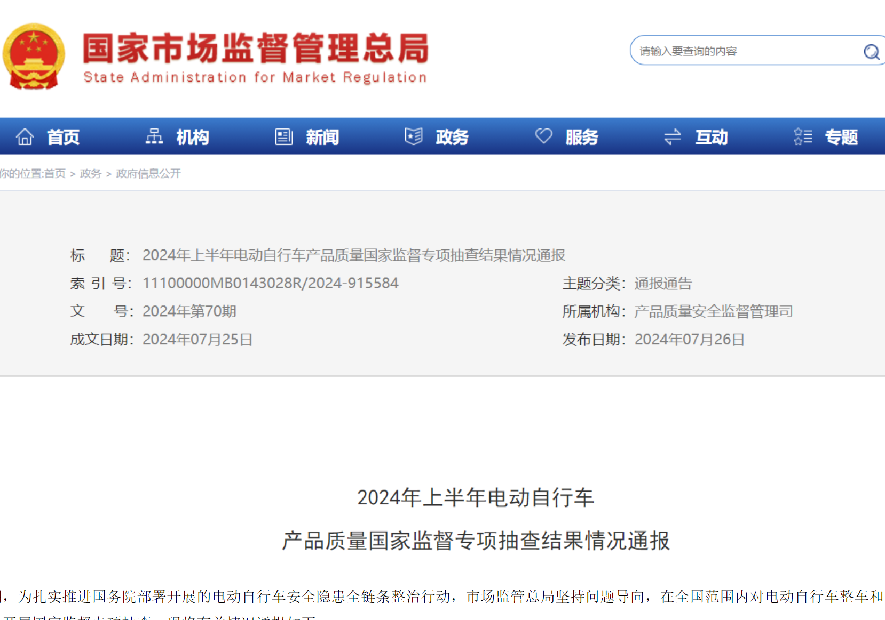885x620 pixels.
Task: Click the search magnifier icon
Action: (x=871, y=51)
